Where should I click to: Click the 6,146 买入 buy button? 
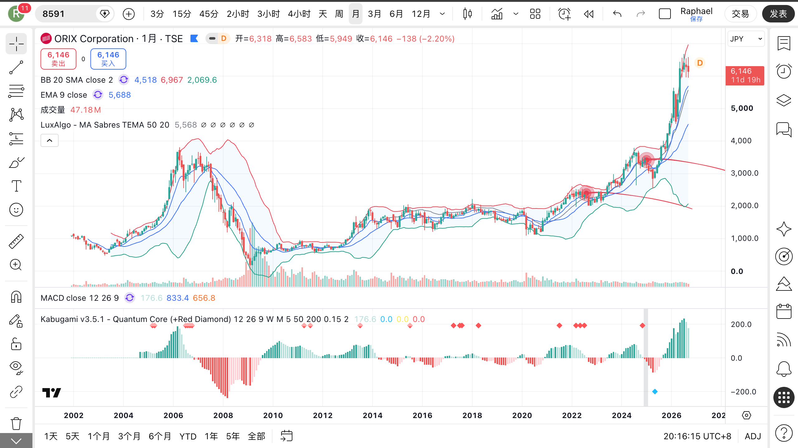tap(108, 59)
